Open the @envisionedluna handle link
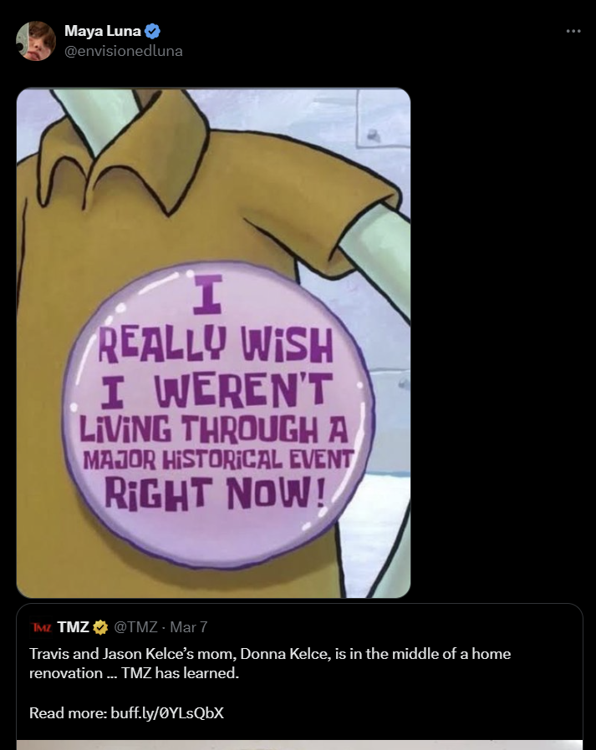 [x=123, y=51]
